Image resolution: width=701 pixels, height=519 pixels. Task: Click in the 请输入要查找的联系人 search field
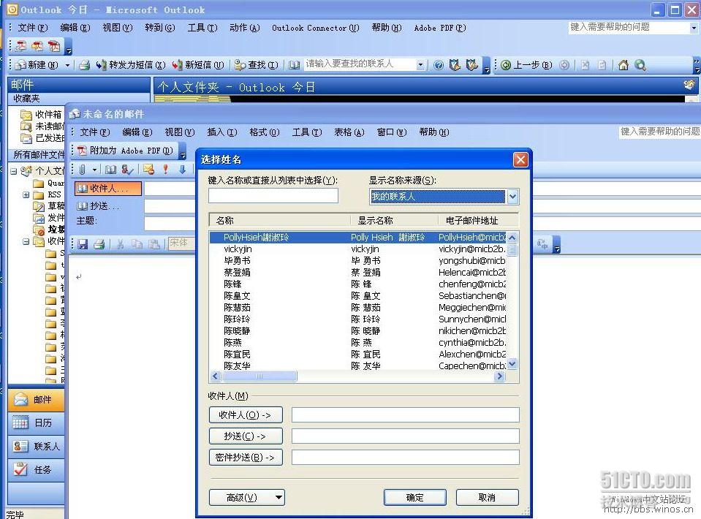[360, 65]
